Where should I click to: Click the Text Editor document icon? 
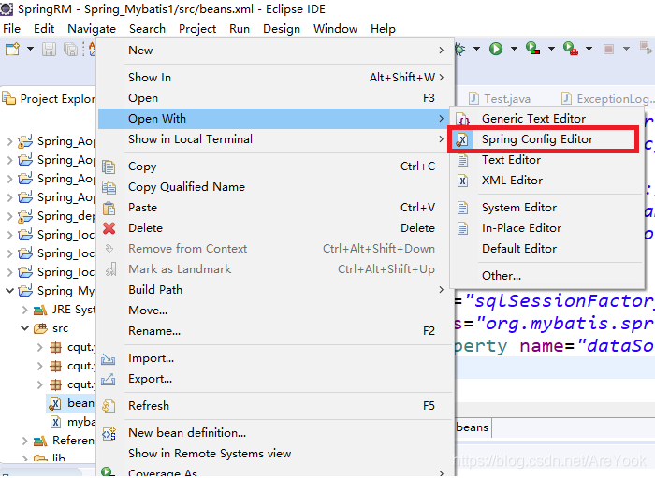(x=463, y=160)
